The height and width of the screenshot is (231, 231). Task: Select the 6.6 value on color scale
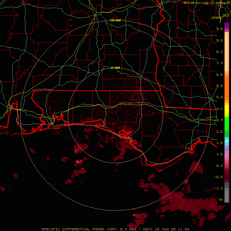pyautogui.click(x=219, y=74)
